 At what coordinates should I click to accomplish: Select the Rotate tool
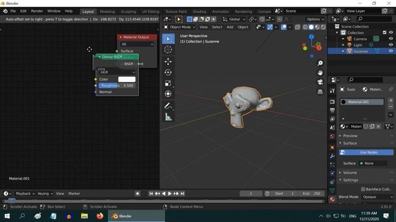(x=168, y=73)
